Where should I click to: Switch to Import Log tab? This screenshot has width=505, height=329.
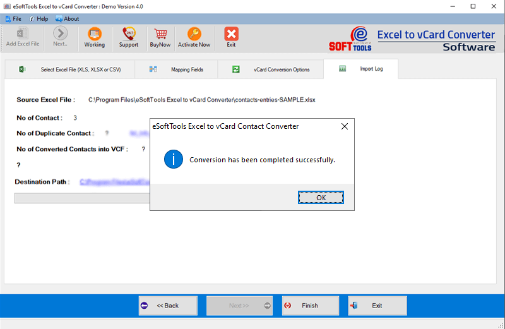click(360, 69)
